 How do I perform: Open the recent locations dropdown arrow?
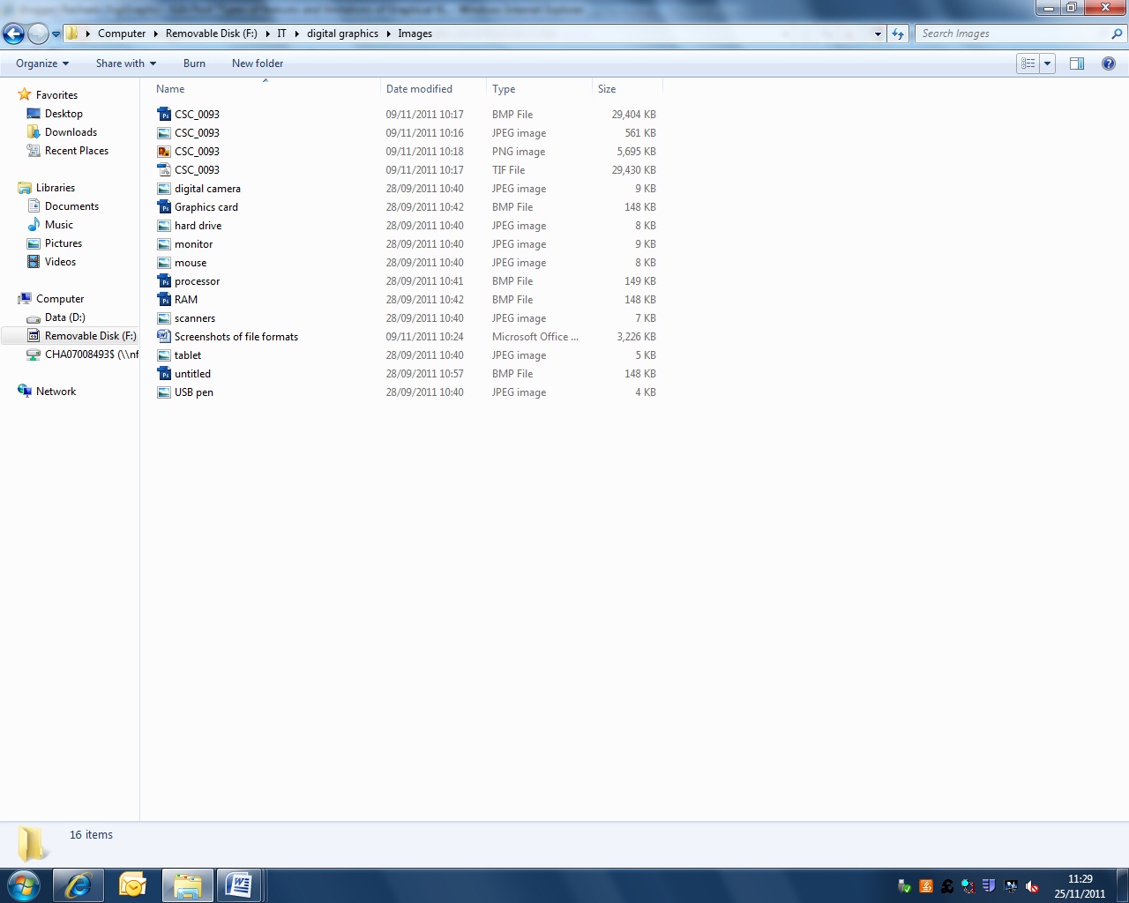coord(56,34)
